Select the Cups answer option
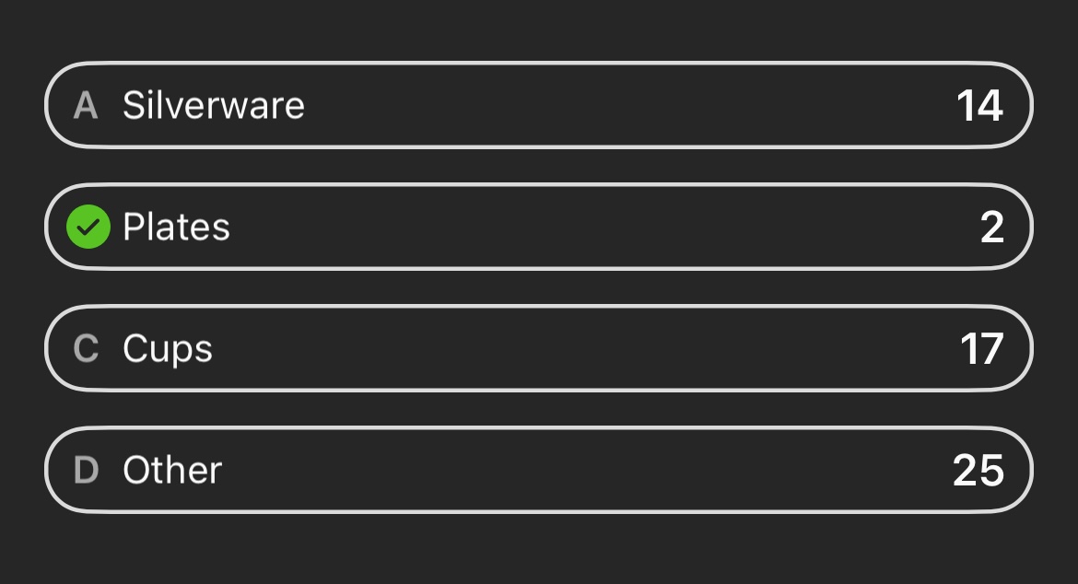 tap(539, 348)
